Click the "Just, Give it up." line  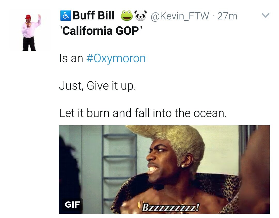click(x=97, y=86)
